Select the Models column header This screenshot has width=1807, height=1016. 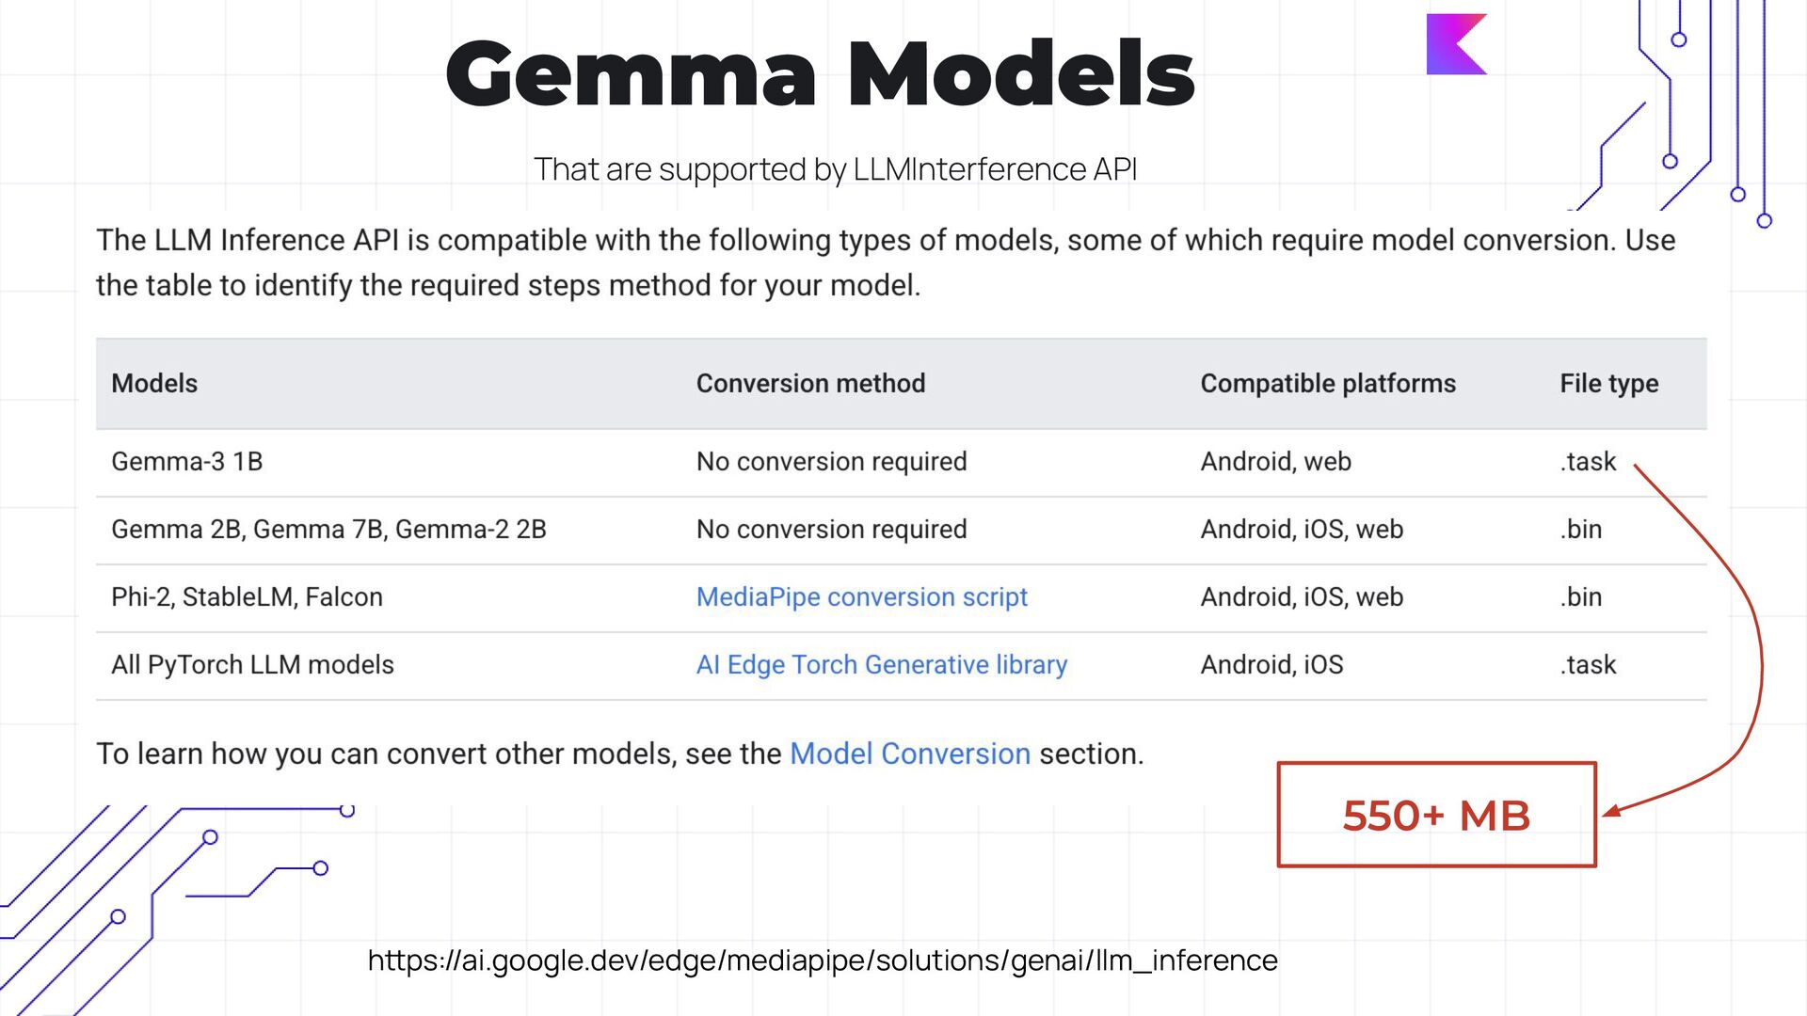pyautogui.click(x=154, y=384)
